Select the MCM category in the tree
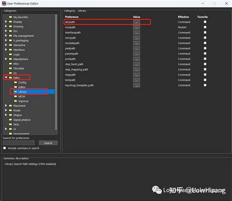Screen dimensions: 232x201 22,97
